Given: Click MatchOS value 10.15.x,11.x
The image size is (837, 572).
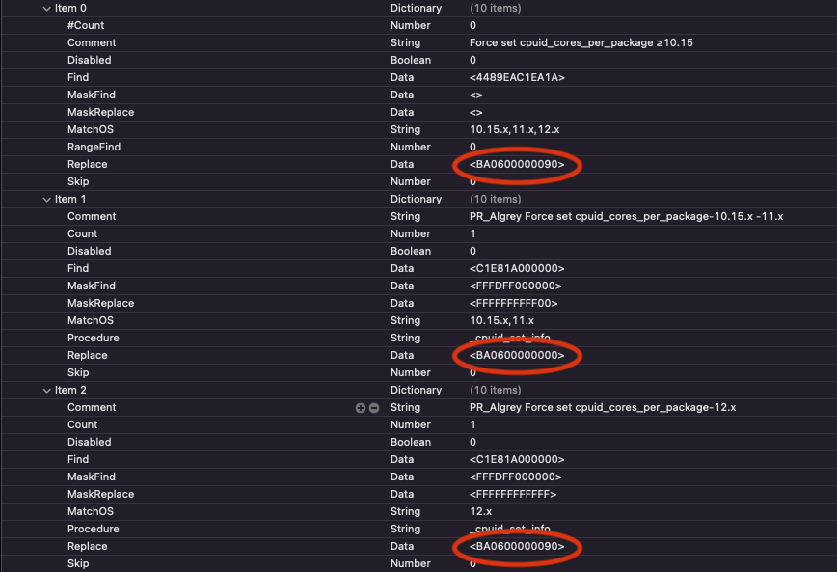Looking at the screenshot, I should click(501, 320).
